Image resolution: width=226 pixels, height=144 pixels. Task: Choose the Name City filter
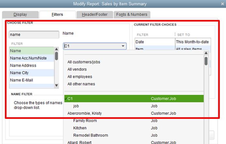32,73
